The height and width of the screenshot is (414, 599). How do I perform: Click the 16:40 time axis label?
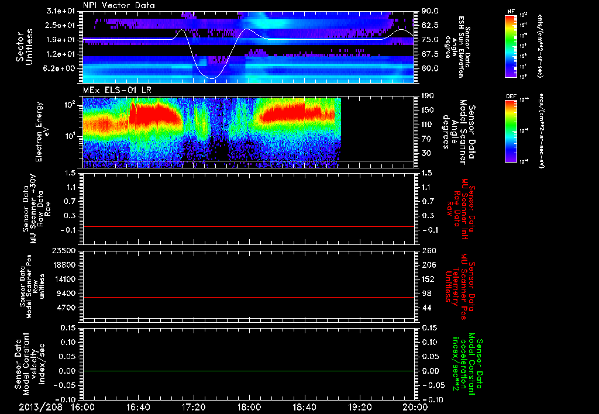(138, 407)
